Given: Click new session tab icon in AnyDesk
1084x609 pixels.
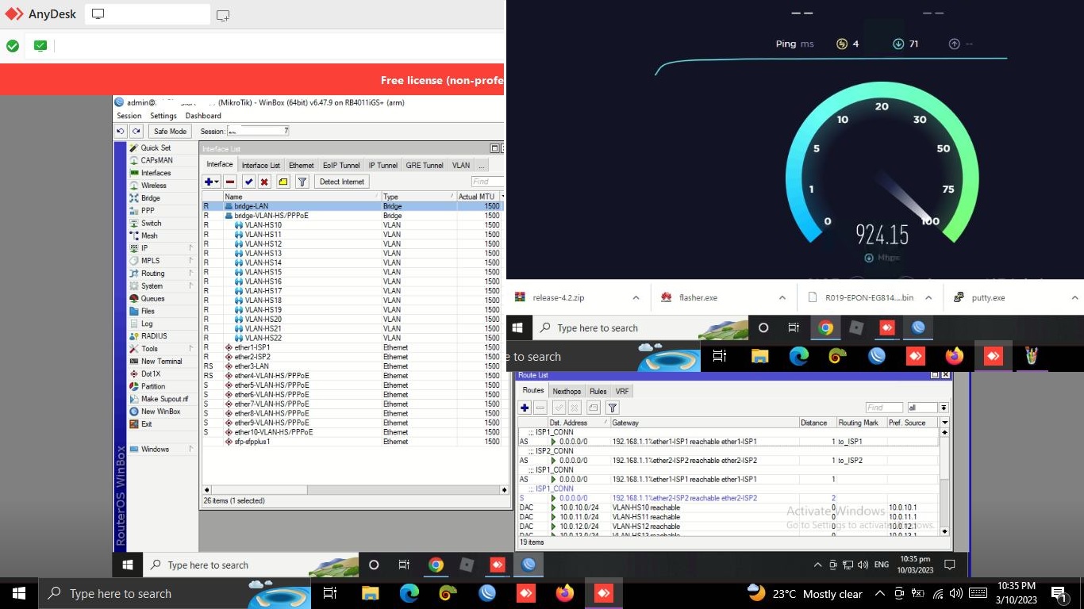Looking at the screenshot, I should [x=223, y=15].
